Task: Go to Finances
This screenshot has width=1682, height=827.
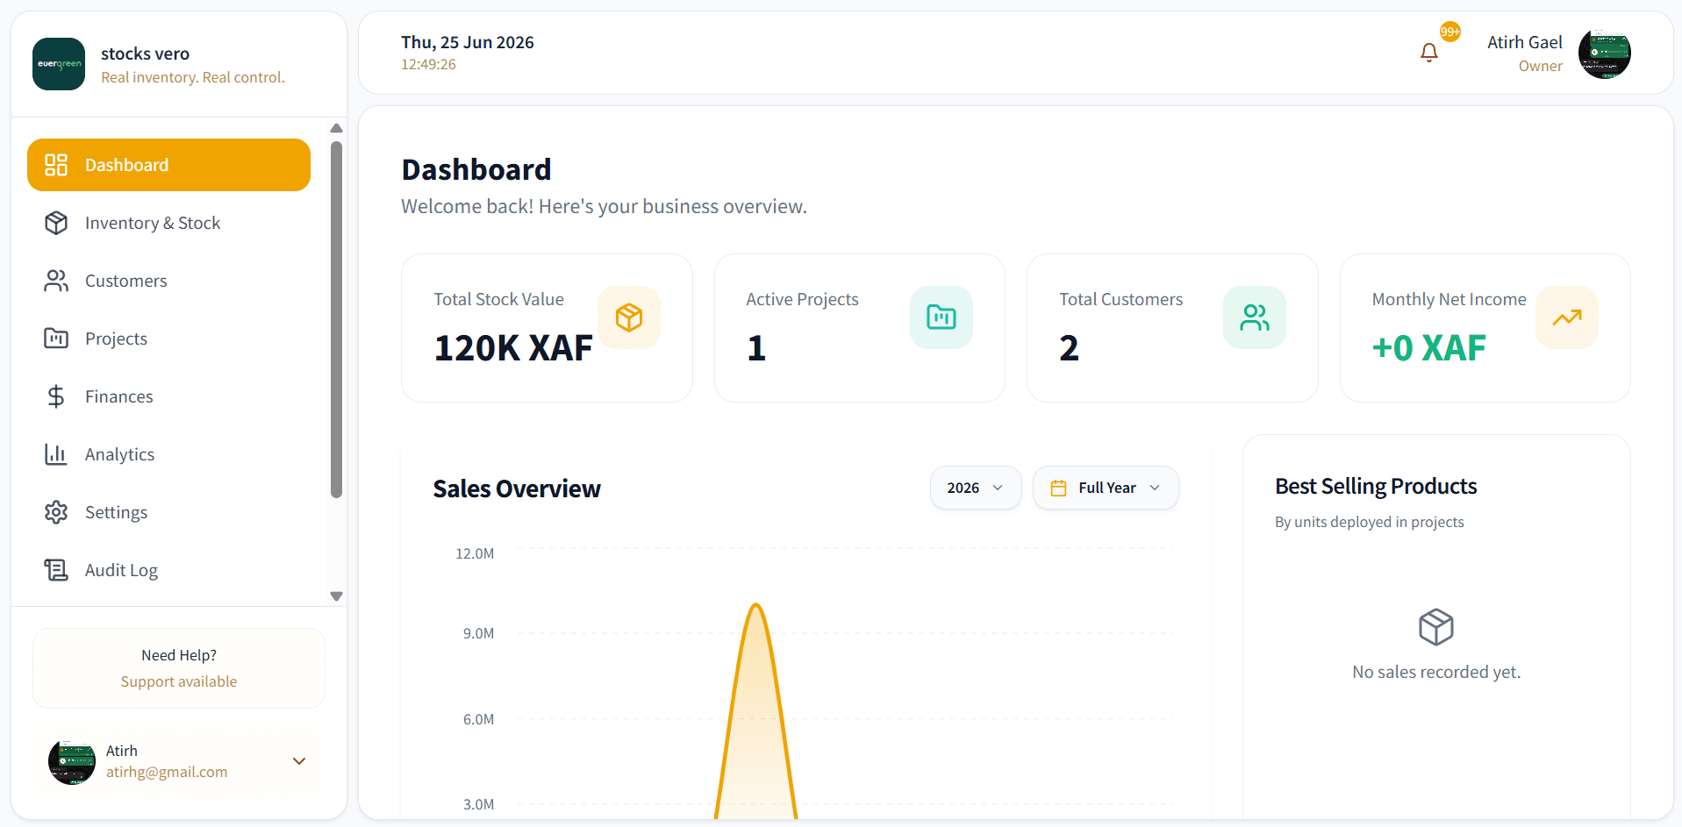Action: 168,396
